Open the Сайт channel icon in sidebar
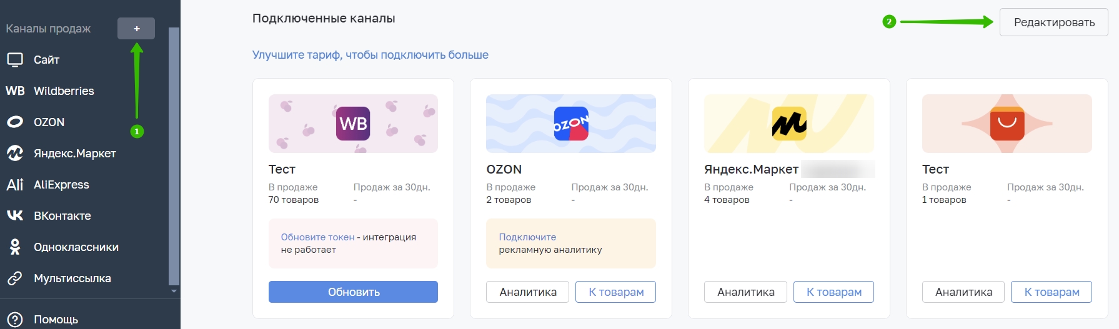Image resolution: width=1119 pixels, height=329 pixels. (14, 60)
